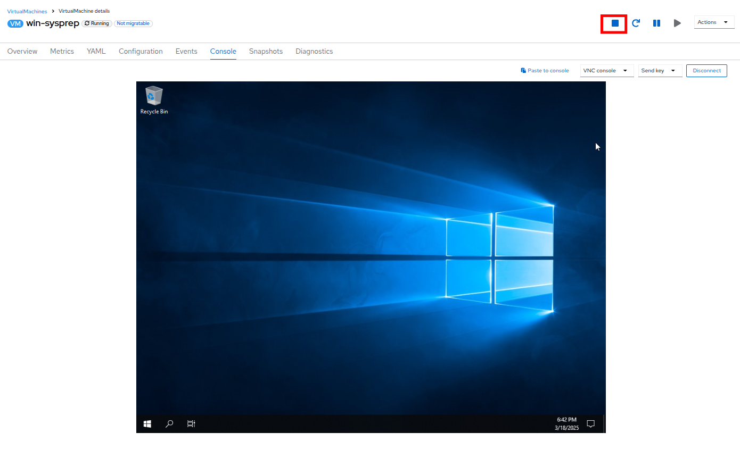The image size is (740, 474).
Task: Open Task View in the taskbar
Action: [191, 424]
